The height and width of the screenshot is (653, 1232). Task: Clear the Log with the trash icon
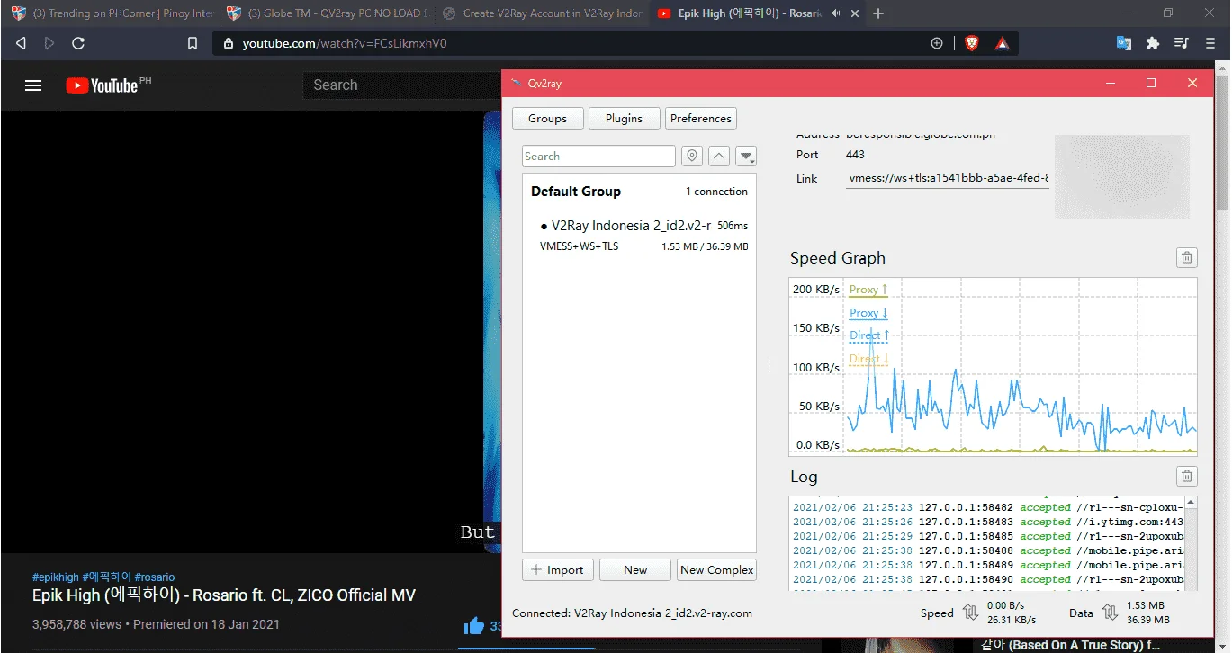point(1187,477)
